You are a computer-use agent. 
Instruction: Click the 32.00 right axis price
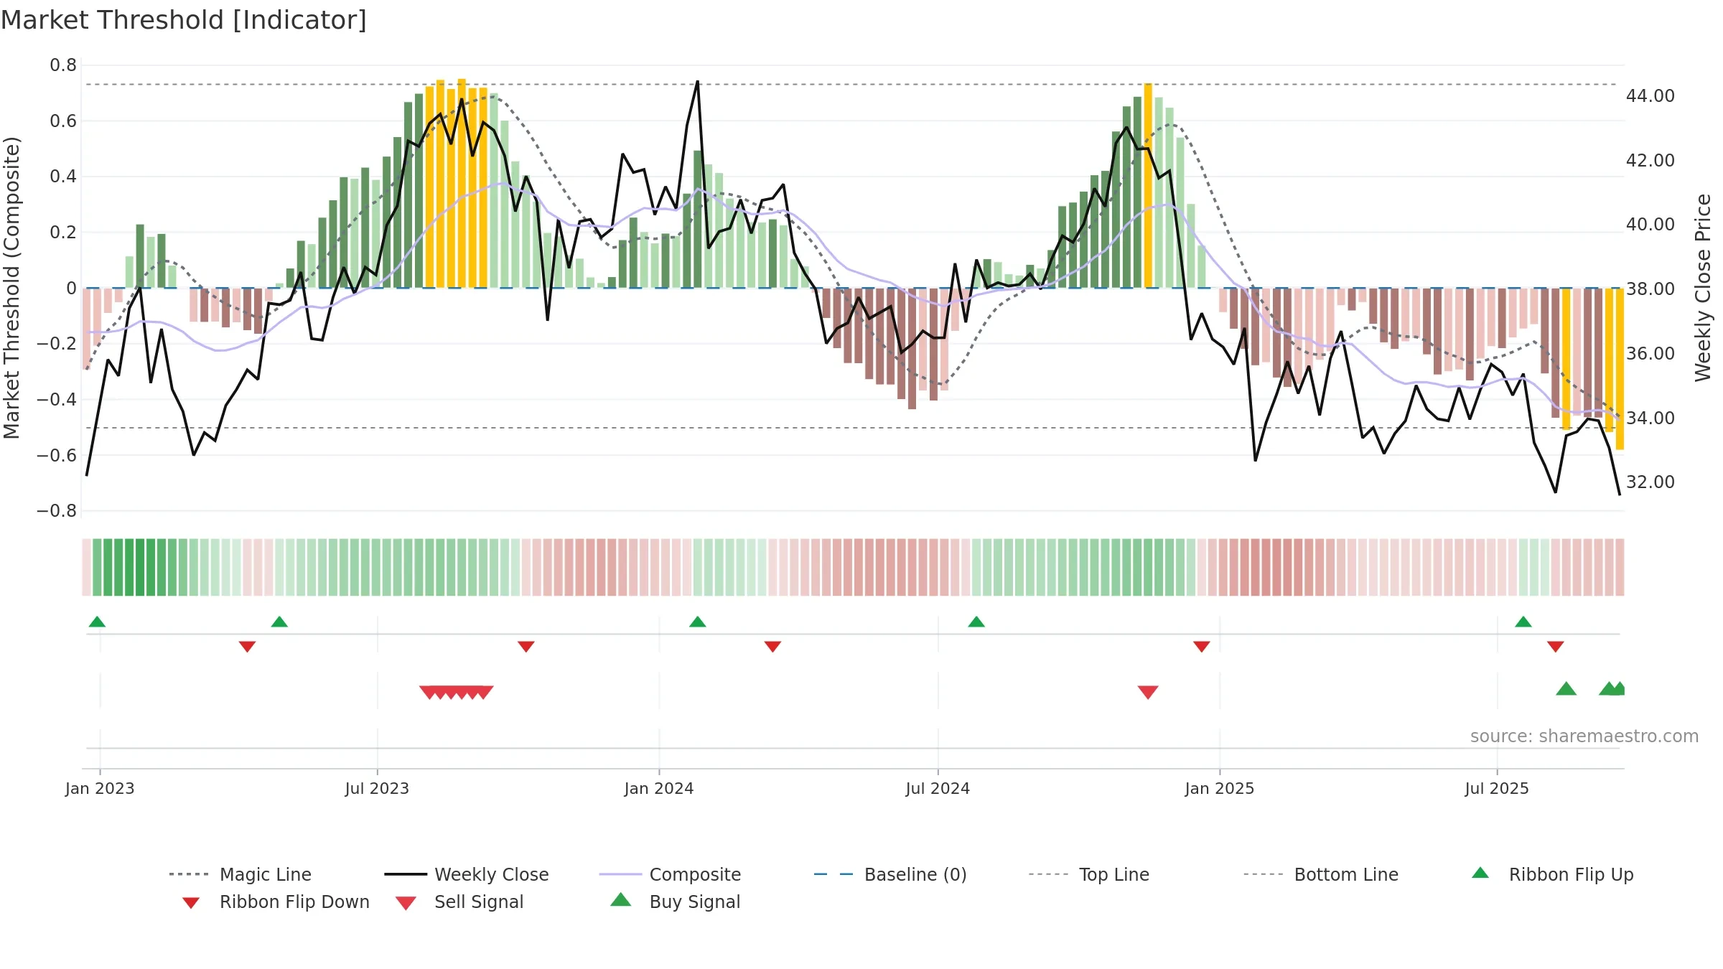coord(1650,482)
